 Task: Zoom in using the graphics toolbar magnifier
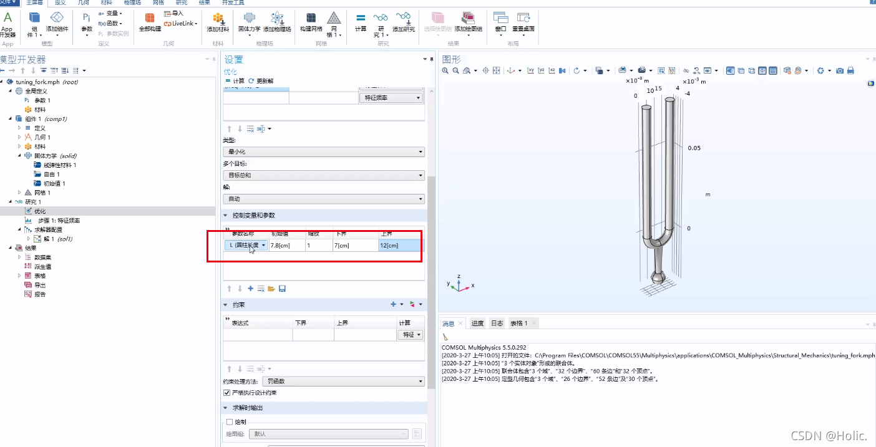445,71
